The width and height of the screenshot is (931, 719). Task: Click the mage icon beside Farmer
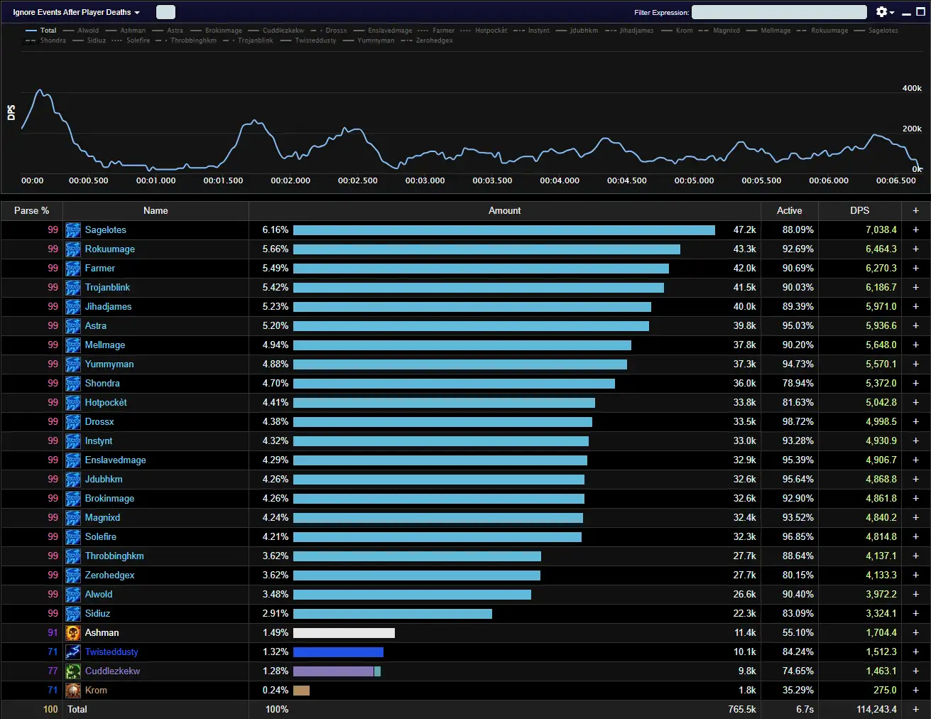[73, 269]
